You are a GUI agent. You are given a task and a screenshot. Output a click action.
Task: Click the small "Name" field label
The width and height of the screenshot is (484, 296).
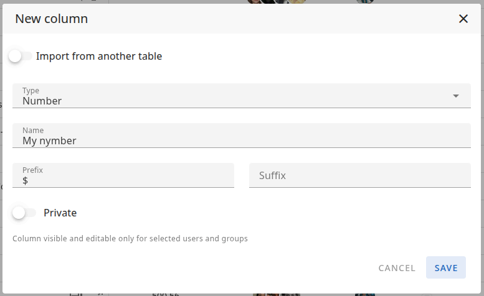(33, 131)
